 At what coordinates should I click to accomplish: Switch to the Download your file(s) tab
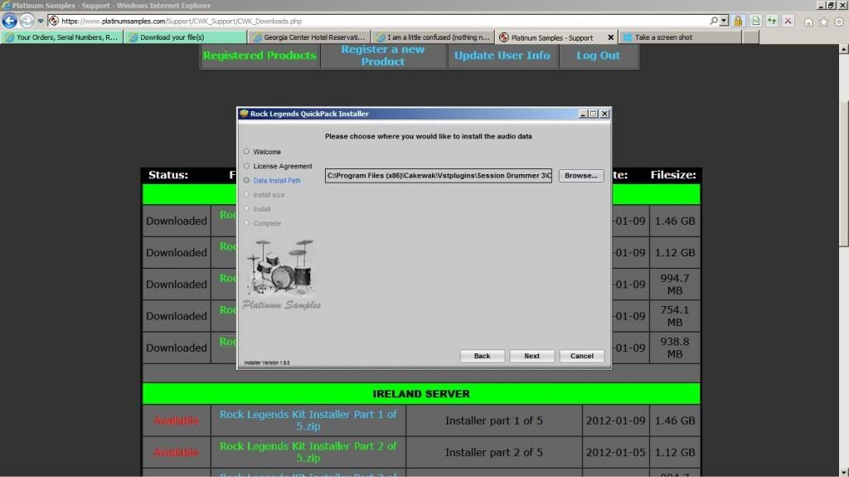[184, 37]
